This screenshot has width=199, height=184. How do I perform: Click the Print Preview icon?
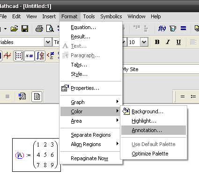[50, 29]
